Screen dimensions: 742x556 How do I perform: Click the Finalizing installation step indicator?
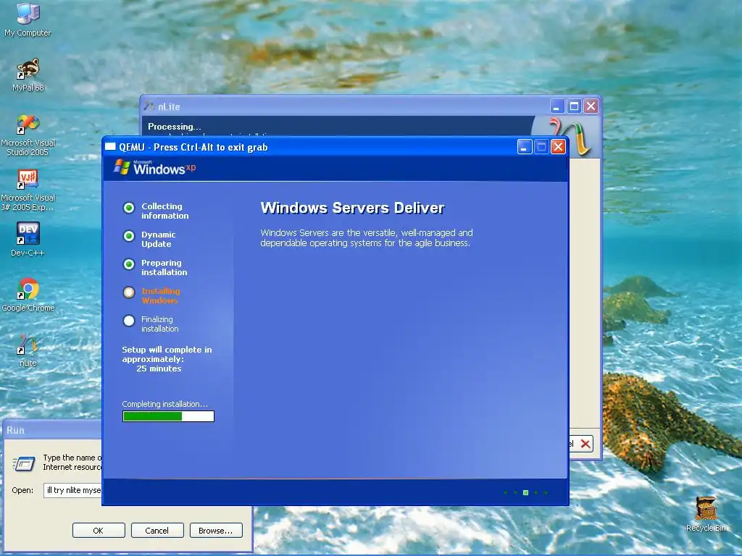[x=129, y=321]
